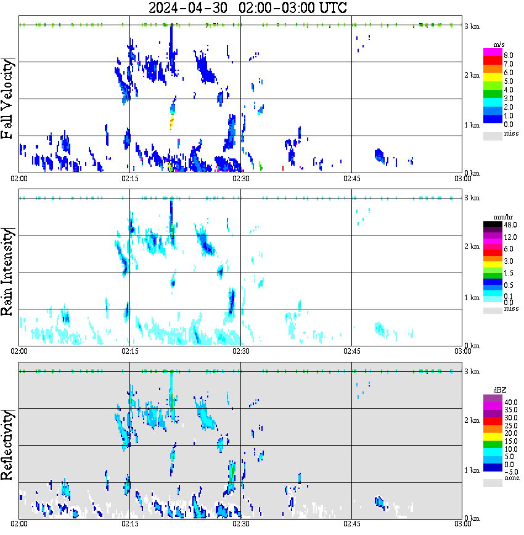Select the yellow 5.0 swatch in m/s legend
This screenshot has width=524, height=535.
[x=493, y=78]
